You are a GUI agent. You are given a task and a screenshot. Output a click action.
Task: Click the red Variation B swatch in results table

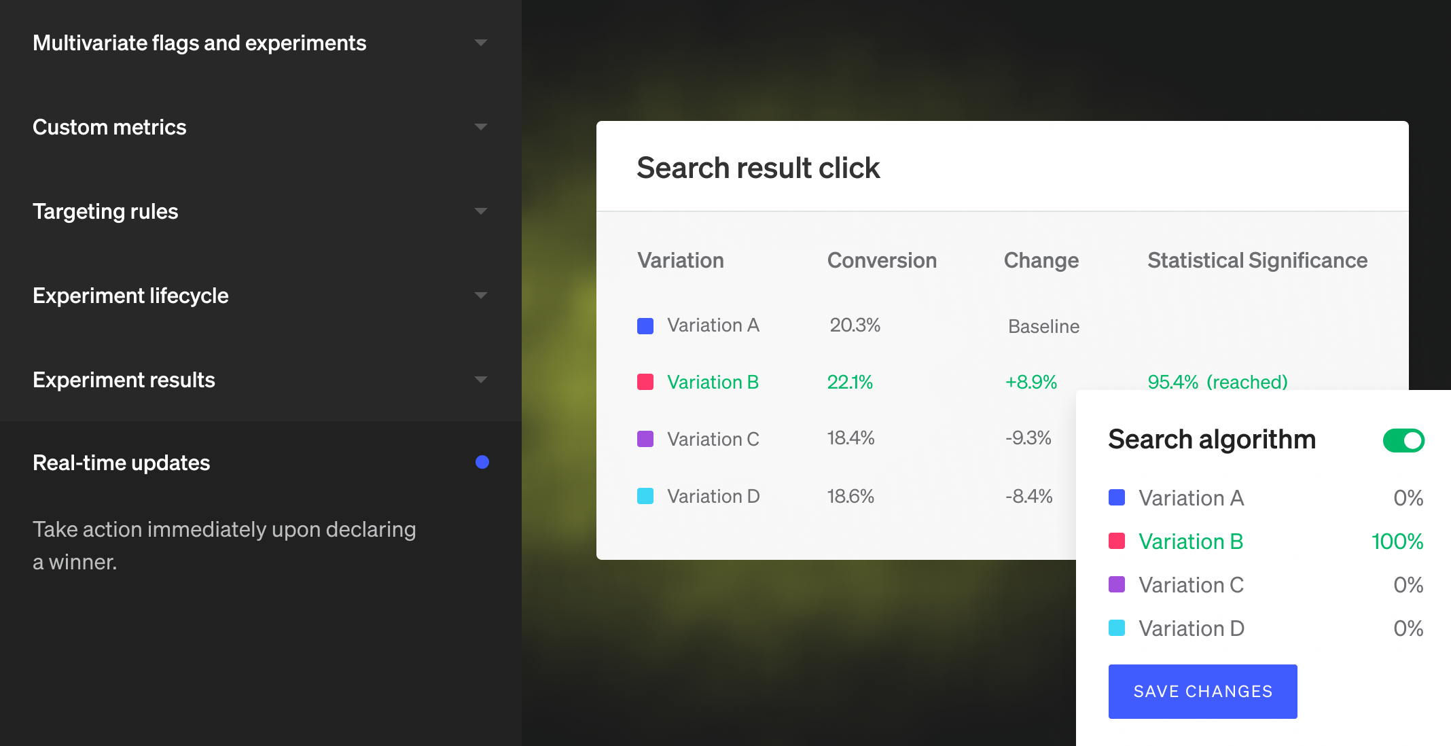point(645,383)
